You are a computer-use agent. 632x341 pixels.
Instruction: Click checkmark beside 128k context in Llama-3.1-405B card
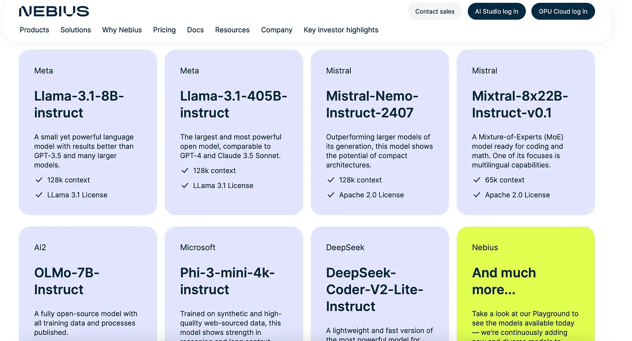tap(185, 170)
